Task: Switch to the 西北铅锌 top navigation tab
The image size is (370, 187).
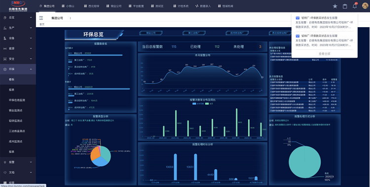Action: pyautogui.click(x=92, y=6)
